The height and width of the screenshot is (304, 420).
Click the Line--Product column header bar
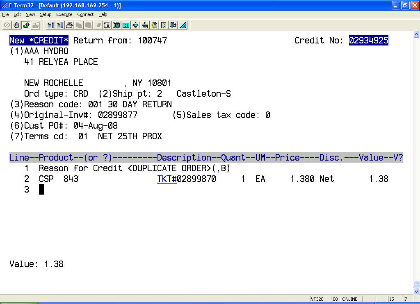point(206,158)
